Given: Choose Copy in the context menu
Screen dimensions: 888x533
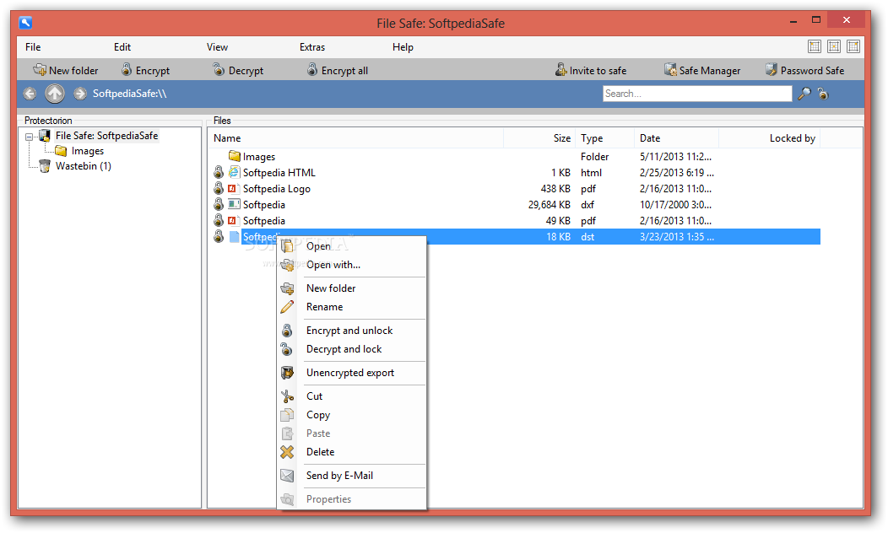Looking at the screenshot, I should [x=352, y=415].
